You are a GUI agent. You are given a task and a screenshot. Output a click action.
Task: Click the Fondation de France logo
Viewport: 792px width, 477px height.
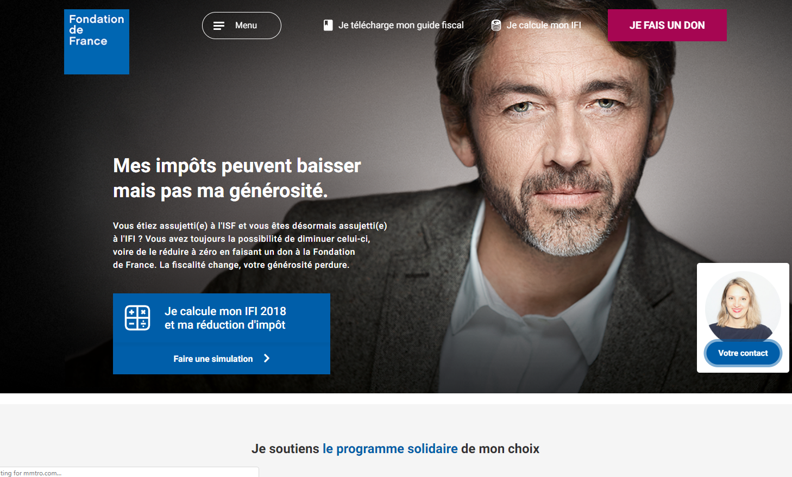pyautogui.click(x=97, y=42)
